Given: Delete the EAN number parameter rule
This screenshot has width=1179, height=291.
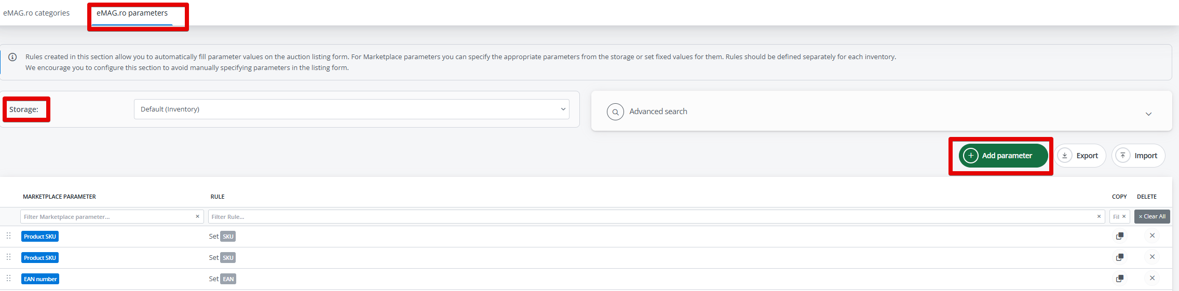Looking at the screenshot, I should [x=1151, y=278].
